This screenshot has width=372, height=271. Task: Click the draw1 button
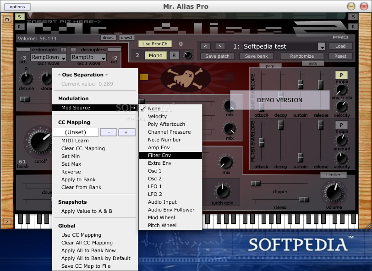coord(109,38)
